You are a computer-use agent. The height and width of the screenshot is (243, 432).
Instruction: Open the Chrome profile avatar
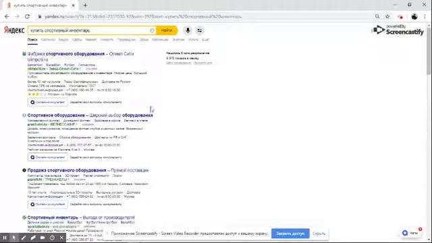414,16
